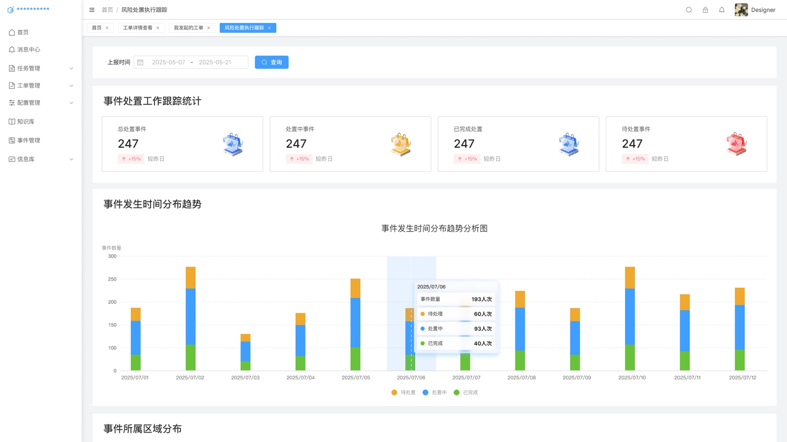
Task: Click the 配置管理 sliders icon
Action: click(12, 103)
